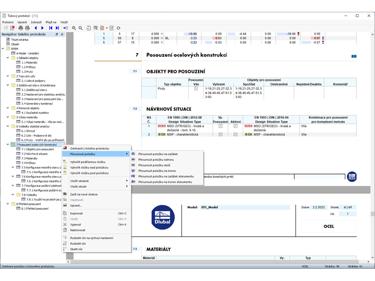Click the refresh protocol icon
The height and width of the screenshot is (281, 375).
click(118, 28)
